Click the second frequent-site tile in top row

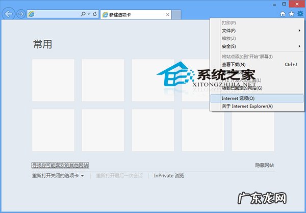103,81
